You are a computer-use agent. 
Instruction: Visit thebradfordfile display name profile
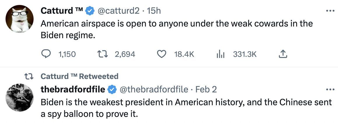pyautogui.click(x=73, y=89)
